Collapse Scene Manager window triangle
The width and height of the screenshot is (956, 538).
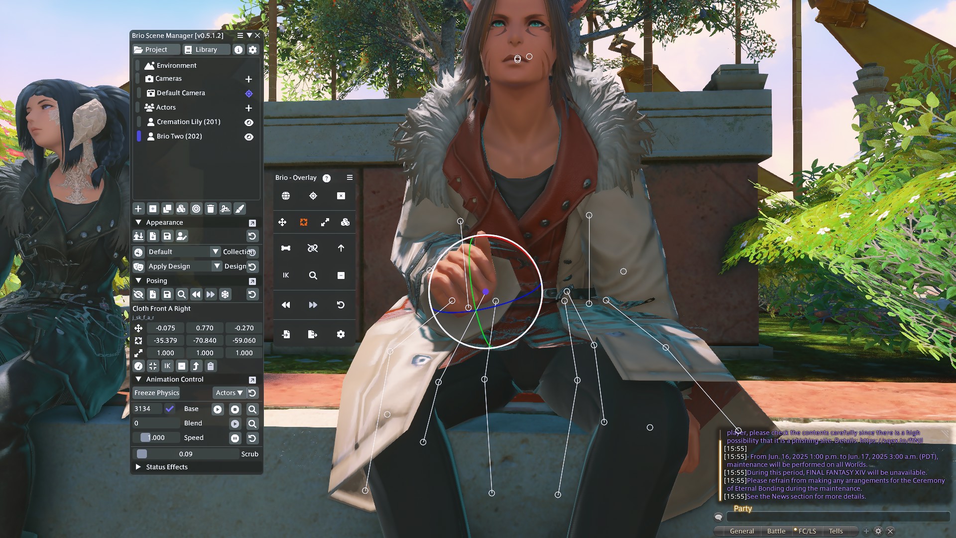tap(249, 35)
